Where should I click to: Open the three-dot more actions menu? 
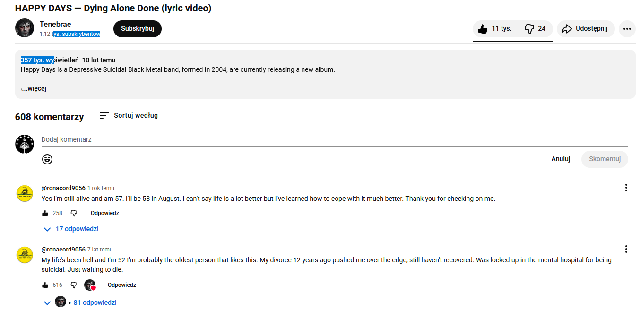[627, 29]
